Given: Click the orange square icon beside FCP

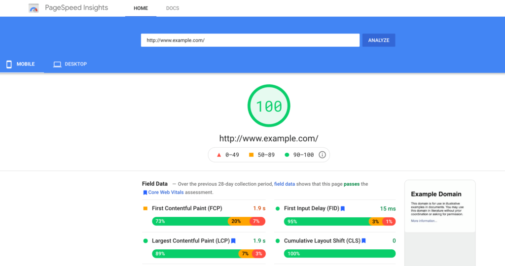Looking at the screenshot, I should pos(145,208).
